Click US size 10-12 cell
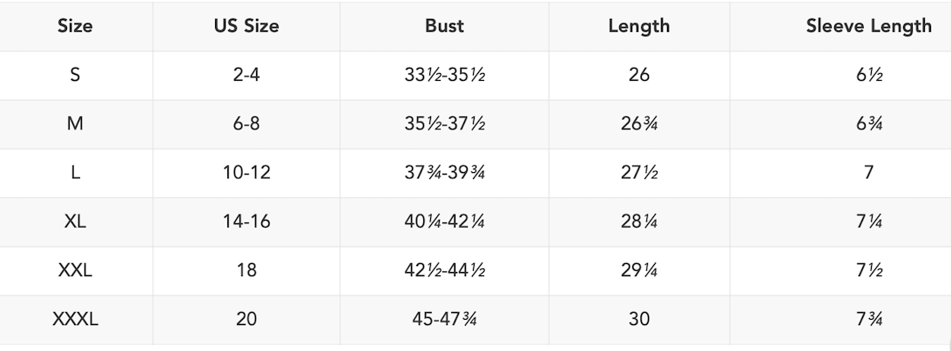 pos(246,172)
